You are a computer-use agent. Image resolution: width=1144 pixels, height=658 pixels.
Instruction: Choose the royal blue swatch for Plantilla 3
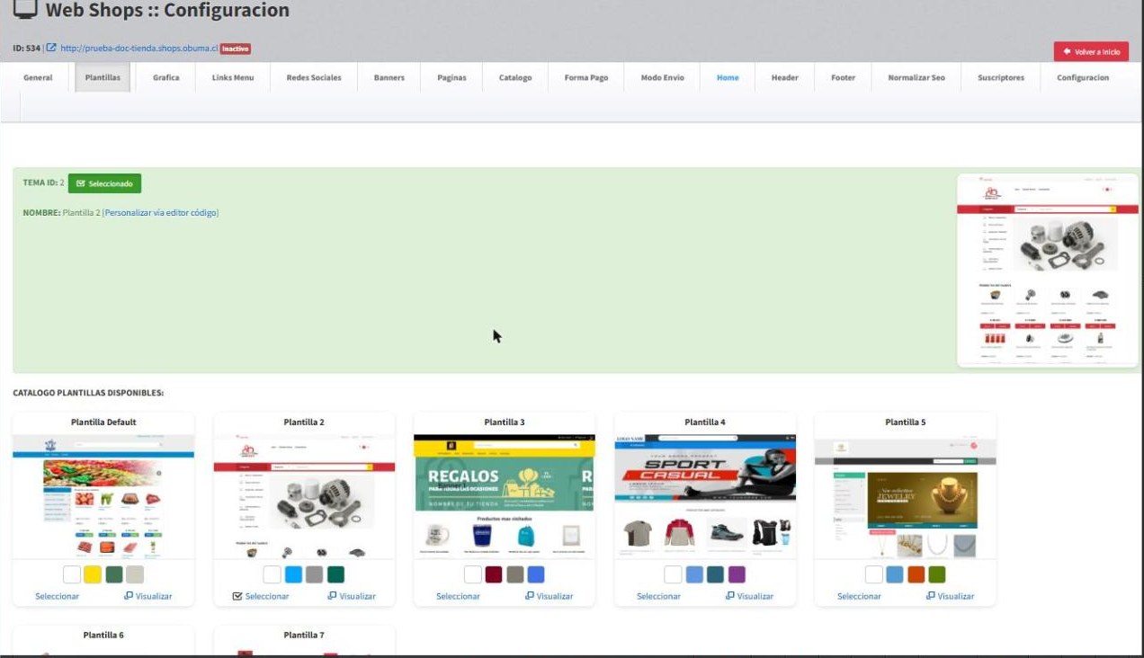coord(536,574)
